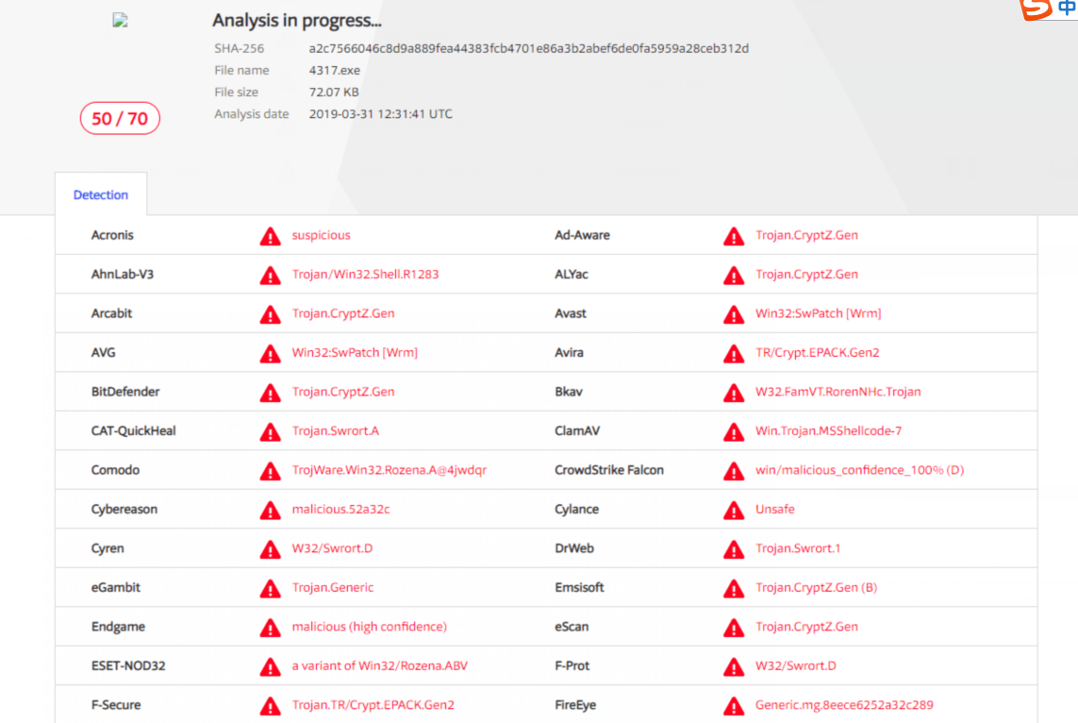Click the alert icon for Cylance
The height and width of the screenshot is (723, 1078).
734,511
